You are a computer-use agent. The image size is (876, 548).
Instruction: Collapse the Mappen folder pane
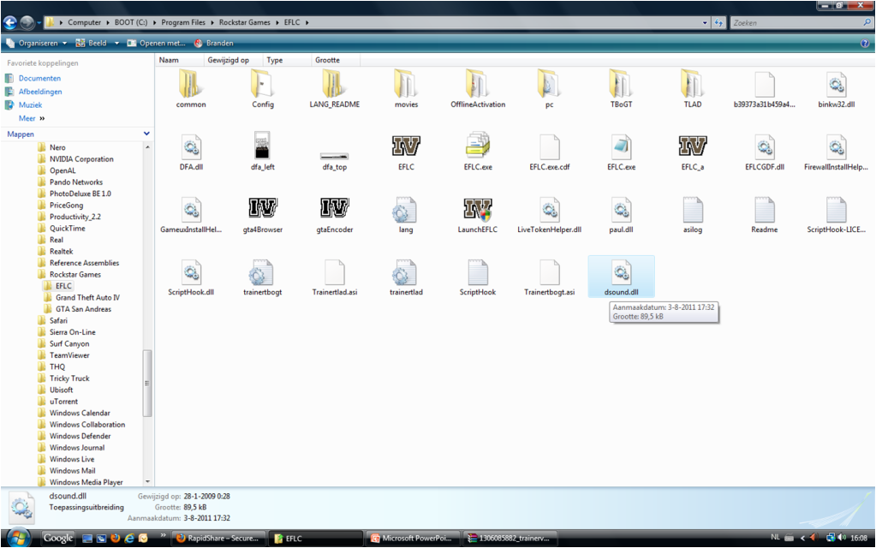click(x=146, y=134)
